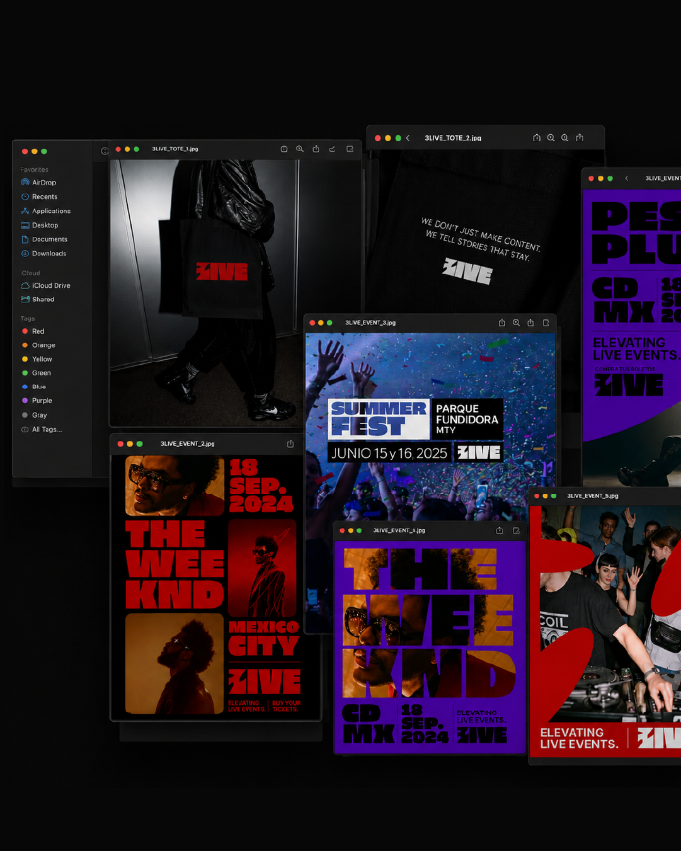The height and width of the screenshot is (851, 681).
Task: Zoom out with first magnifier in 3LIVE_TOTE_2
Action: (551, 138)
